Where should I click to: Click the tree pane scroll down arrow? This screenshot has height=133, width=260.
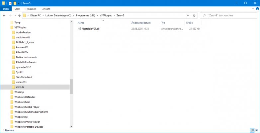pyautogui.click(x=71, y=127)
